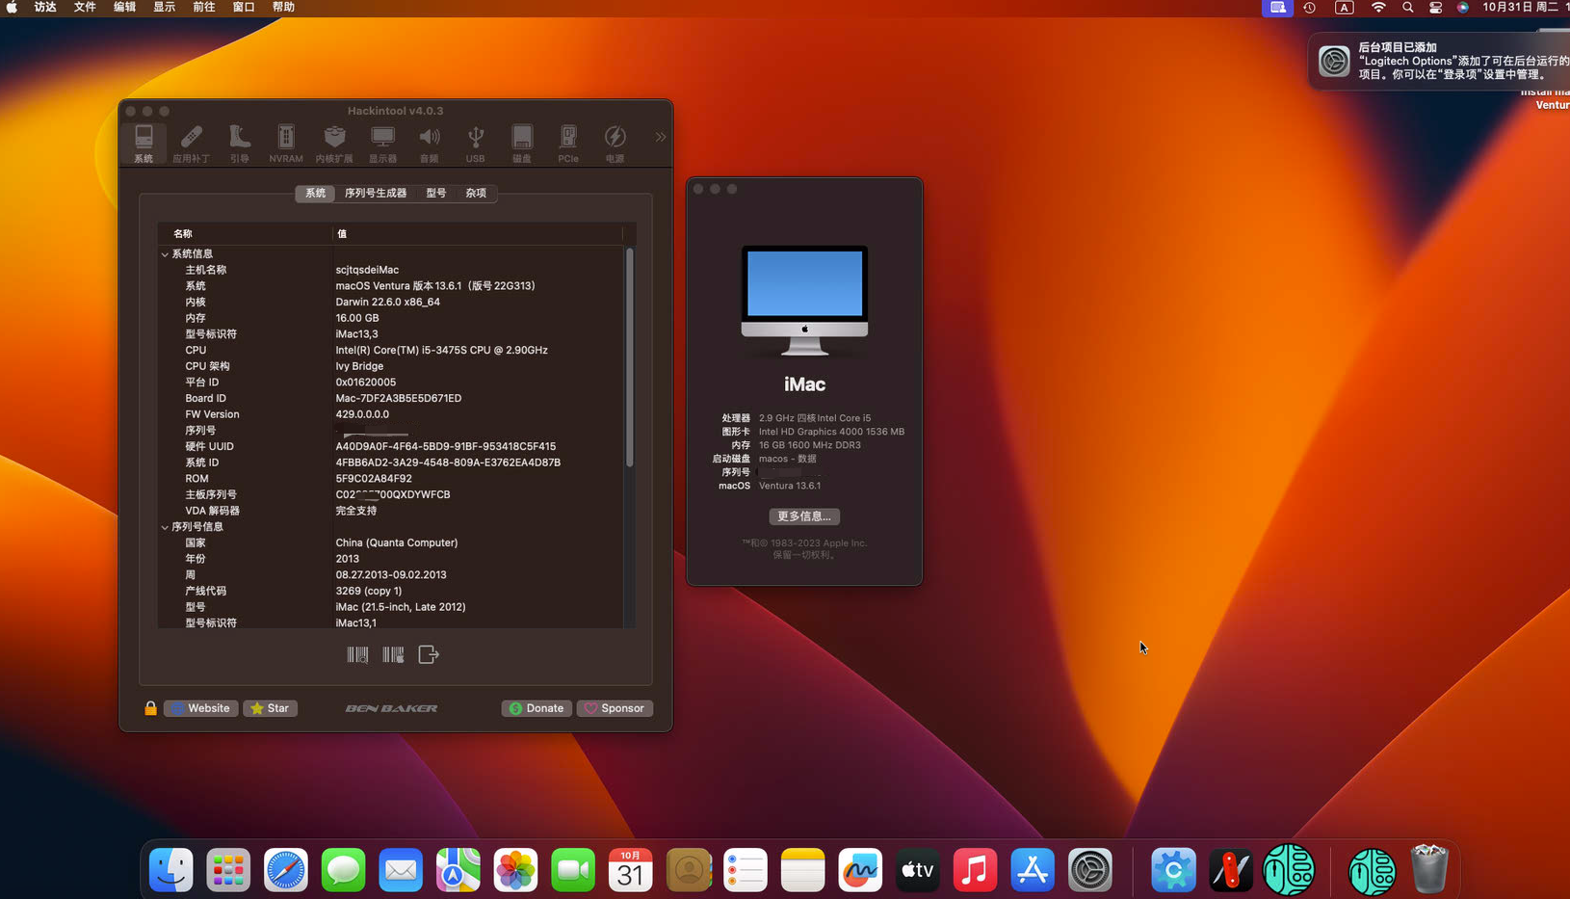This screenshot has width=1570, height=899.
Task: Open the Apple menu
Action: (12, 7)
